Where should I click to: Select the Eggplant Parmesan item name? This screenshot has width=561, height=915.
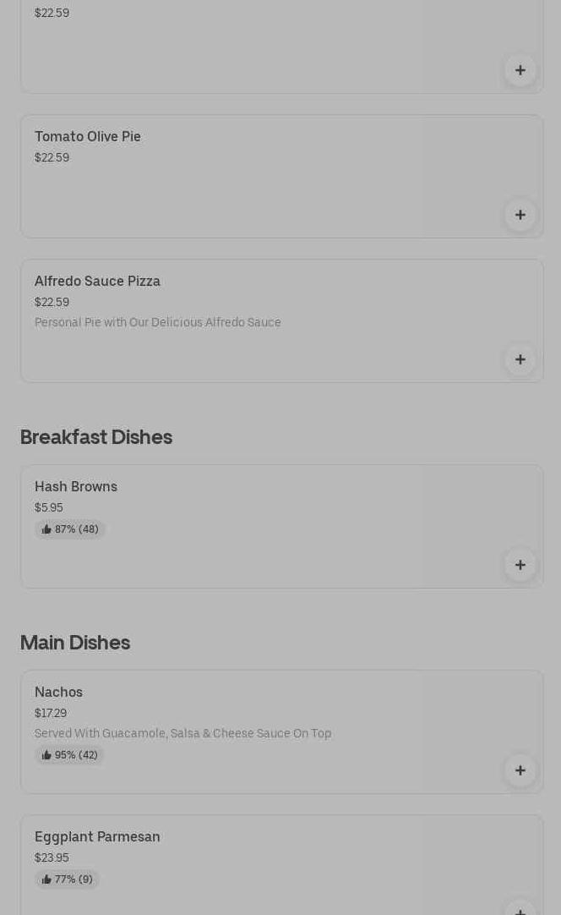(x=97, y=836)
